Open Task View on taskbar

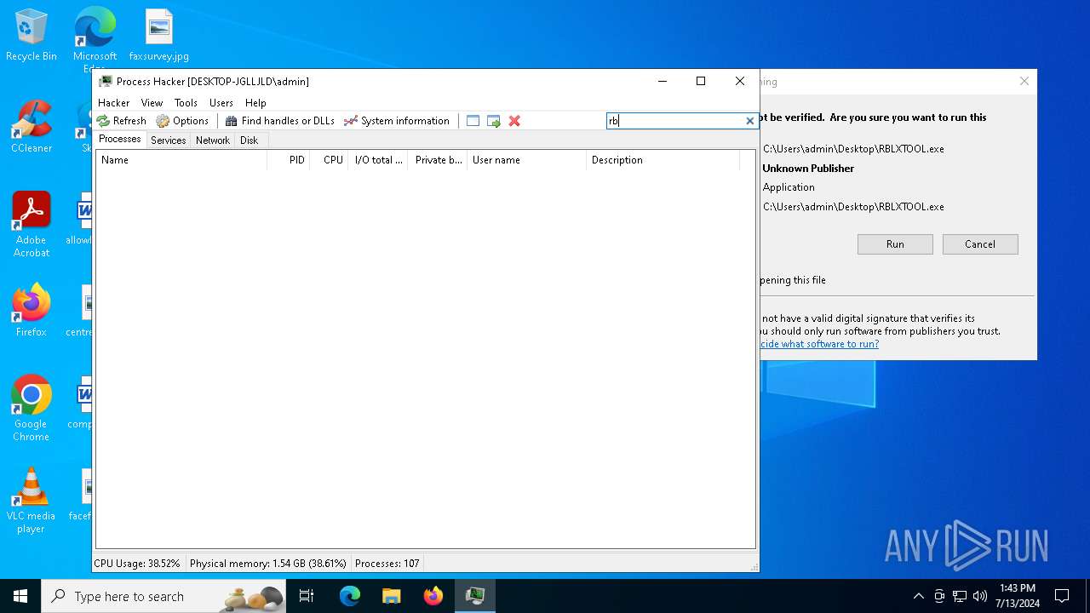tap(307, 596)
